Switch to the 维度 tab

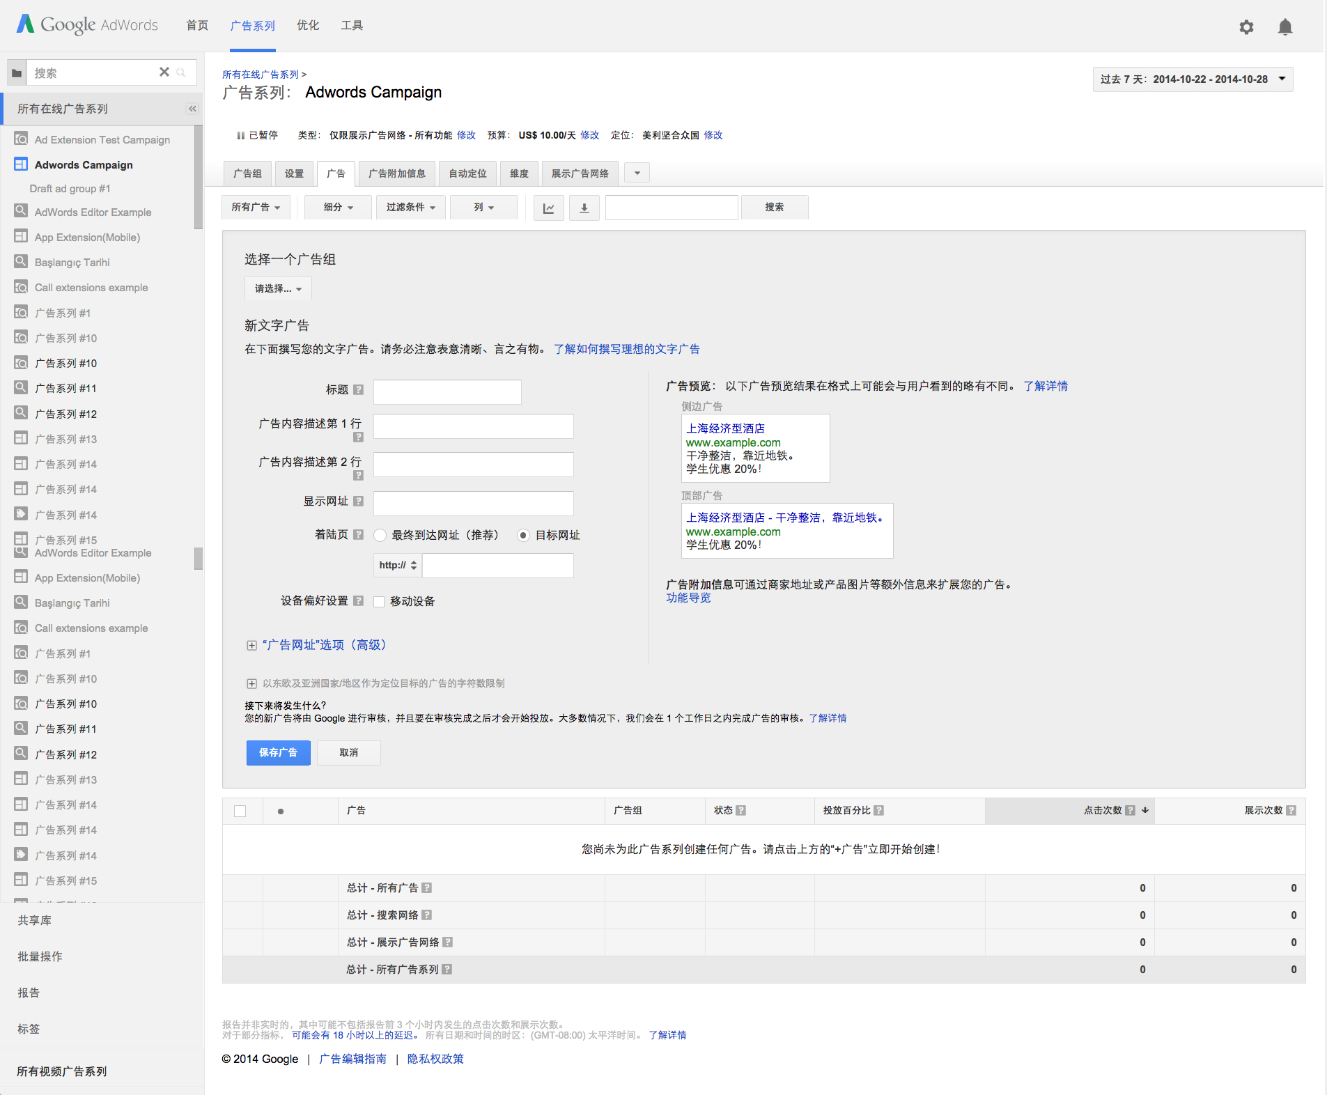519,173
